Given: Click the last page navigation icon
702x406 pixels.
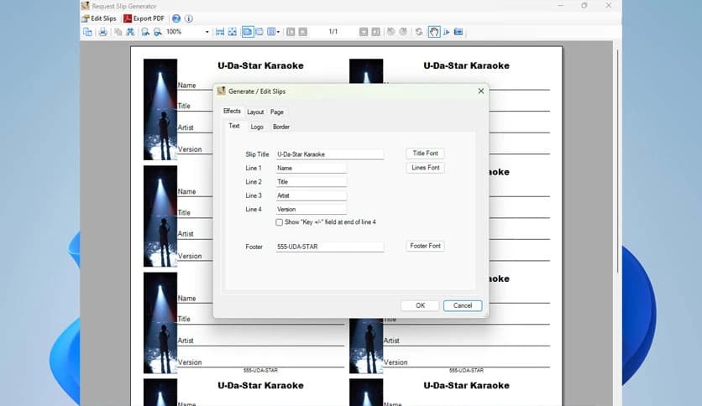Looking at the screenshot, I should 376,32.
